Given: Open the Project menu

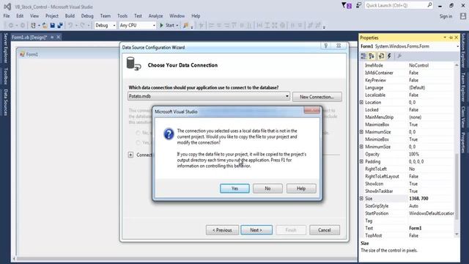Looking at the screenshot, I should [x=52, y=16].
